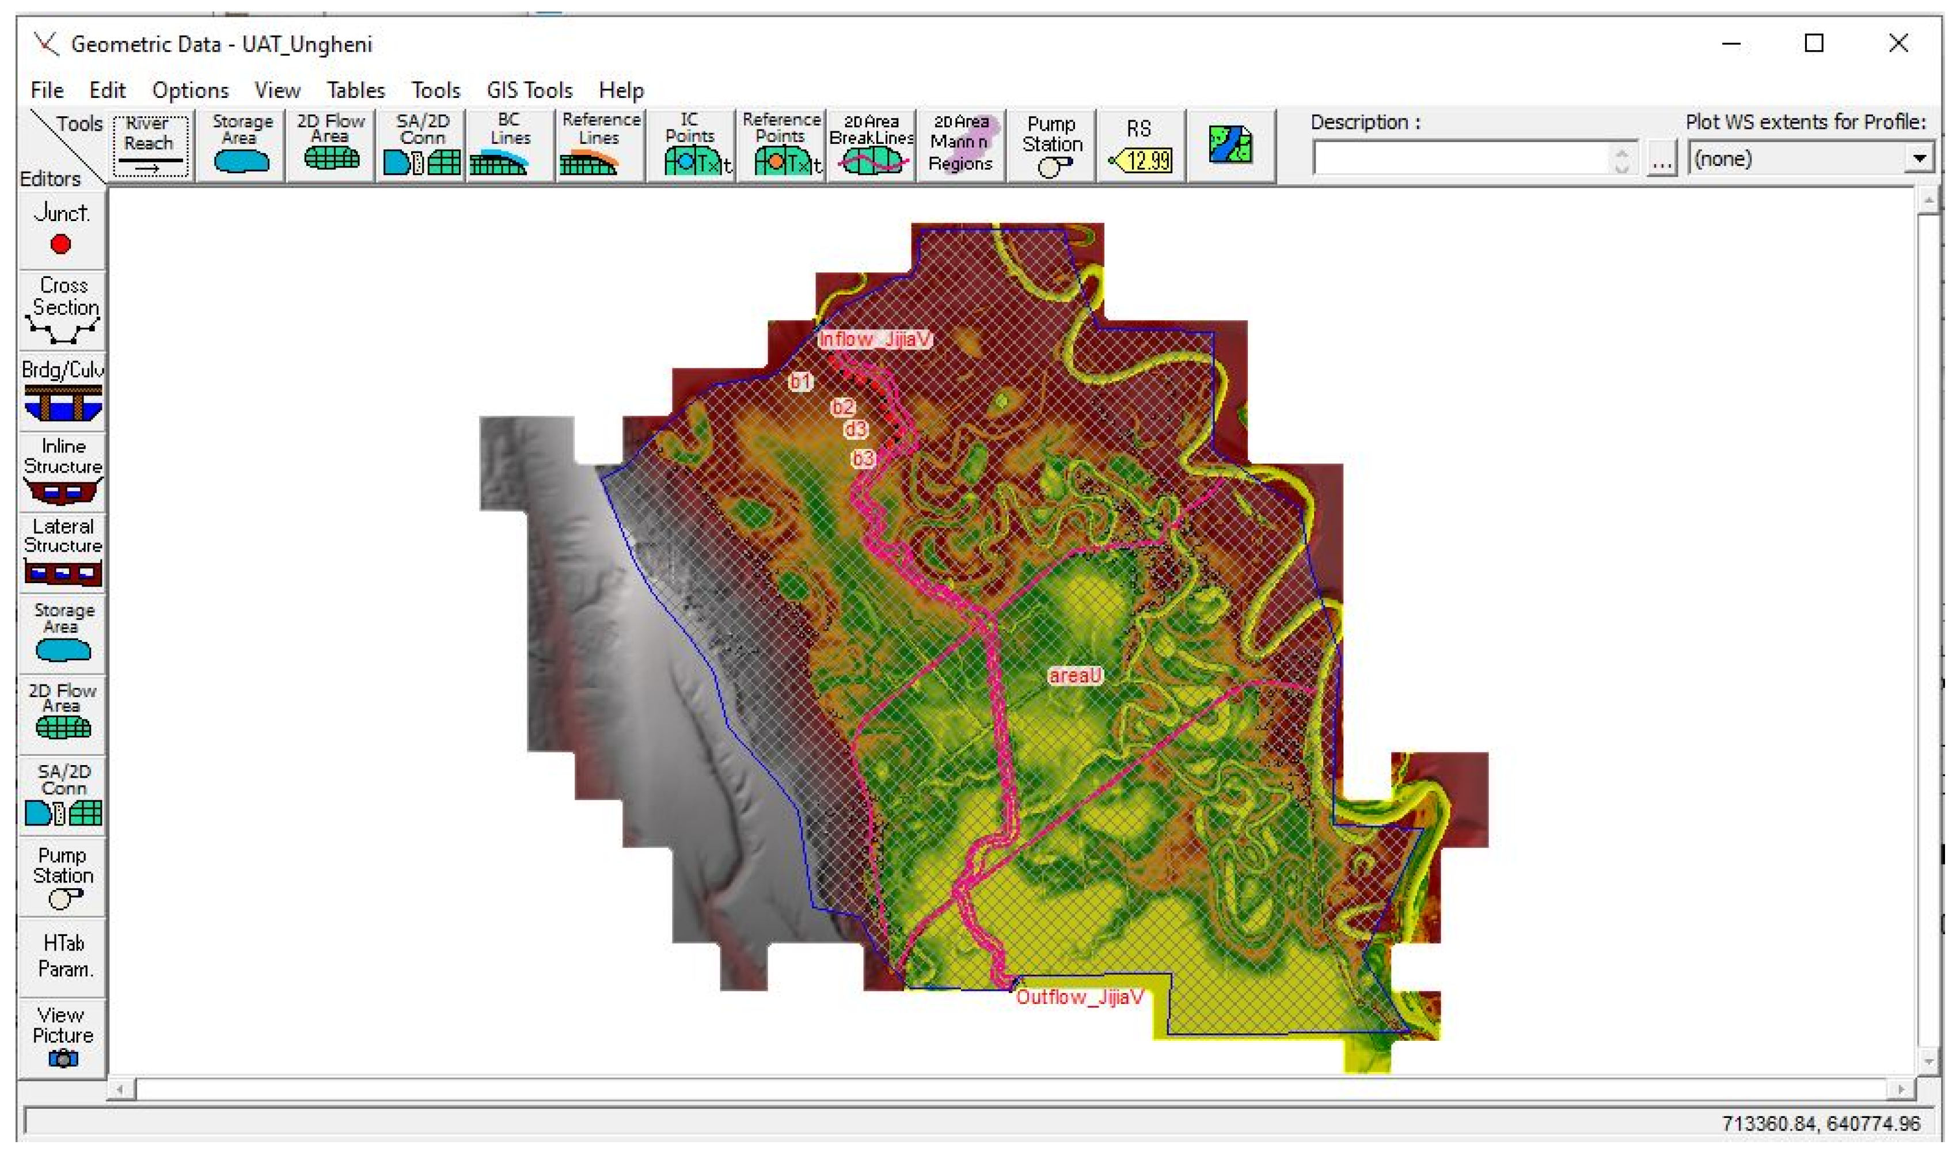Click the Junct. editor button
This screenshot has height=1160, width=1960.
pos(62,230)
